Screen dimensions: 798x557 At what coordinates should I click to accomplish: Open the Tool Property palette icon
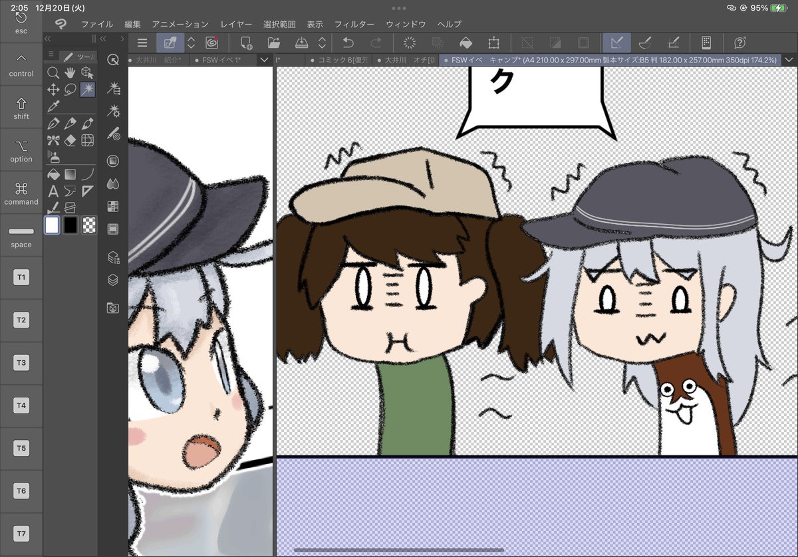click(x=113, y=110)
